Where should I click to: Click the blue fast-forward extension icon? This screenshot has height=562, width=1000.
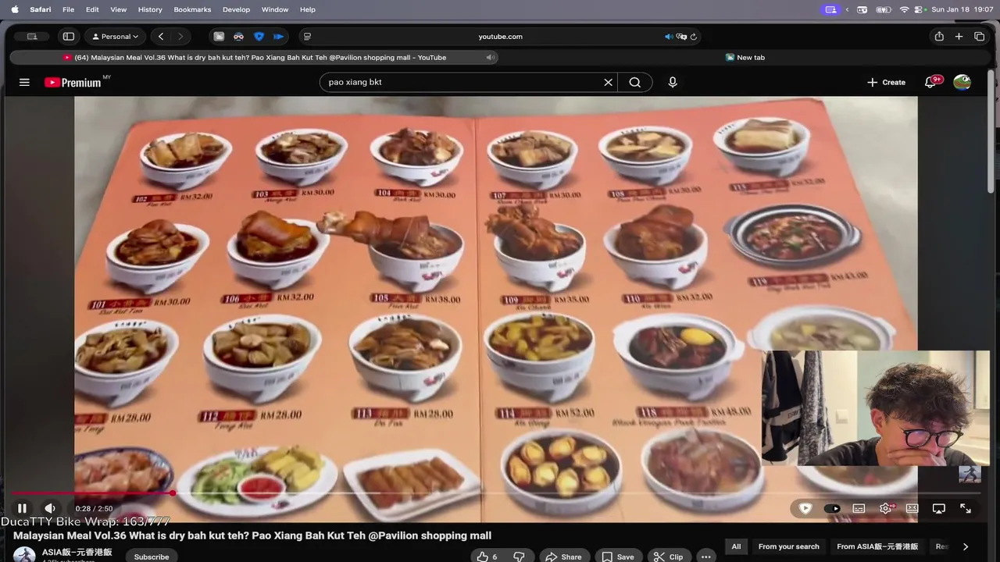[x=278, y=37]
